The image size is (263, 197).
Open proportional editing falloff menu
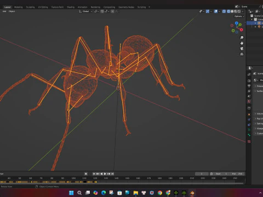coord(116,11)
